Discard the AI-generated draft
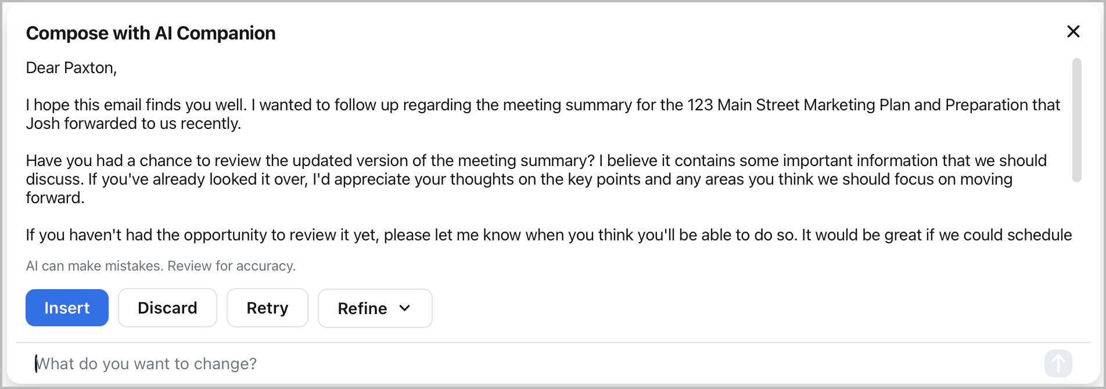Viewport: 1106px width, 389px height. 167,308
